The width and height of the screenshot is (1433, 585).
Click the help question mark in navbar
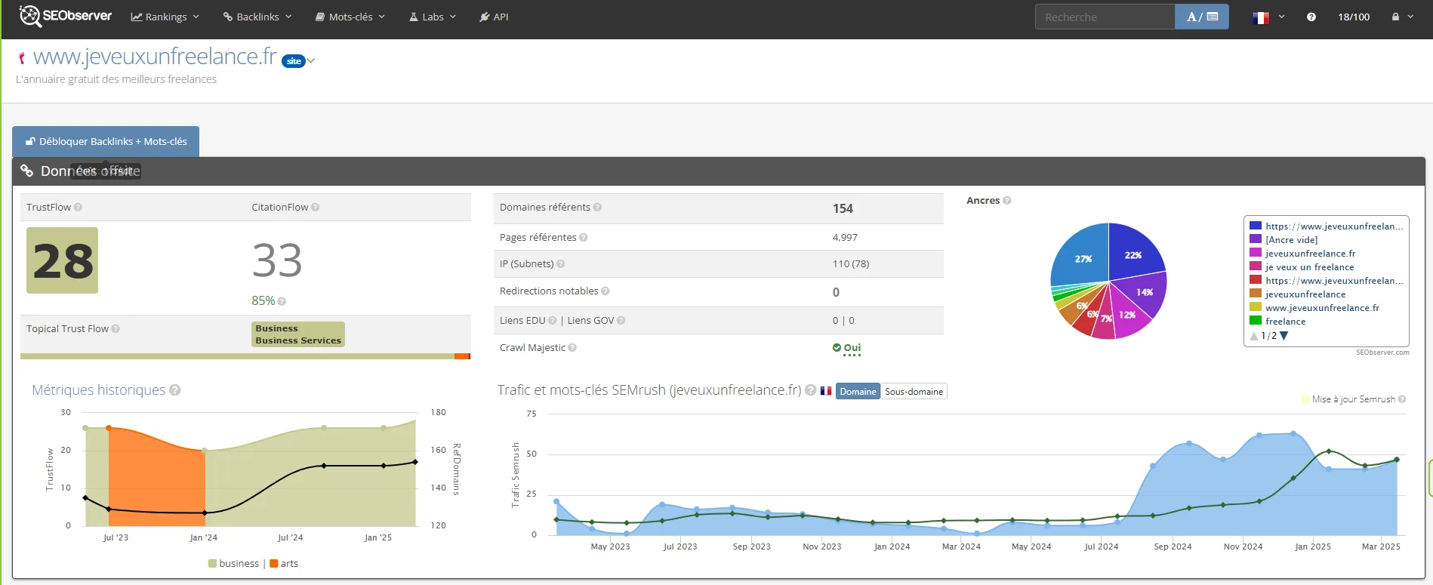[x=1311, y=17]
